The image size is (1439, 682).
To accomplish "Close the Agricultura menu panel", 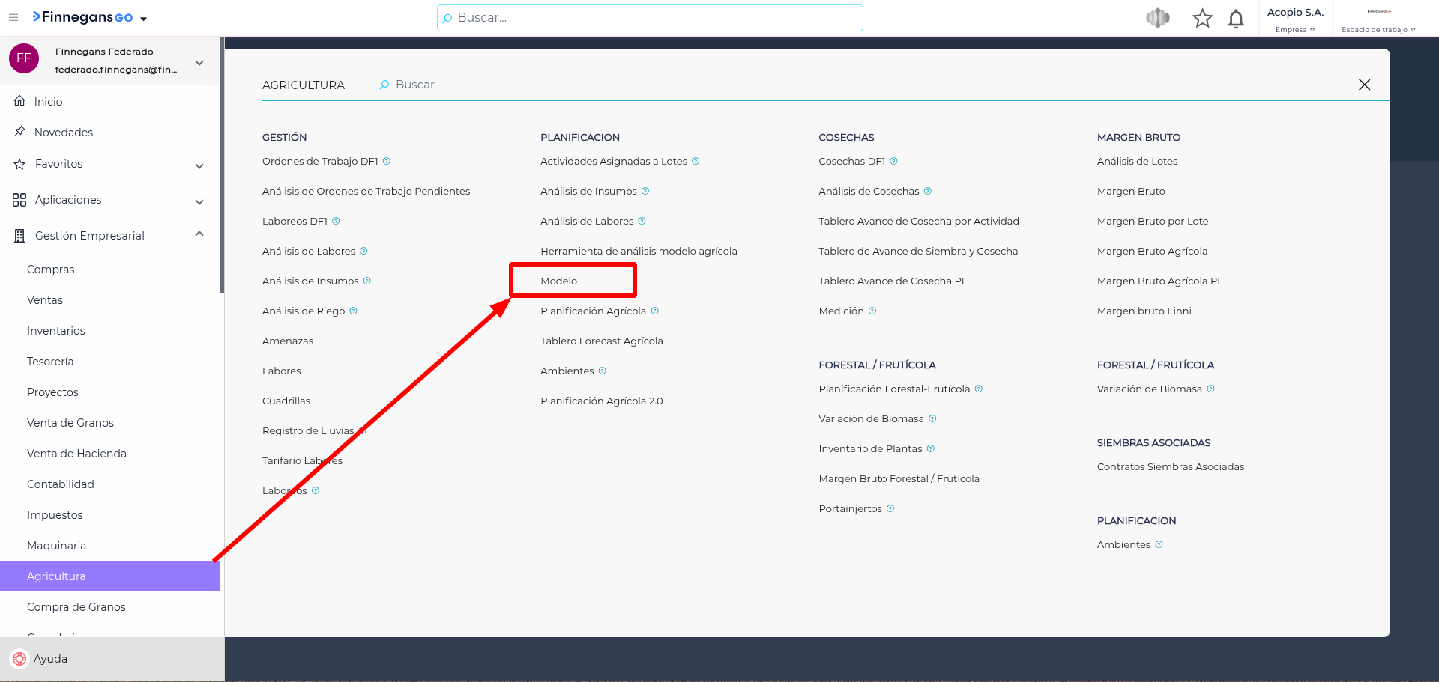I will tap(1364, 85).
